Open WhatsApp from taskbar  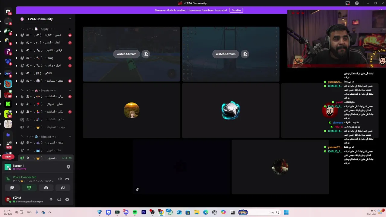[x=170, y=212]
